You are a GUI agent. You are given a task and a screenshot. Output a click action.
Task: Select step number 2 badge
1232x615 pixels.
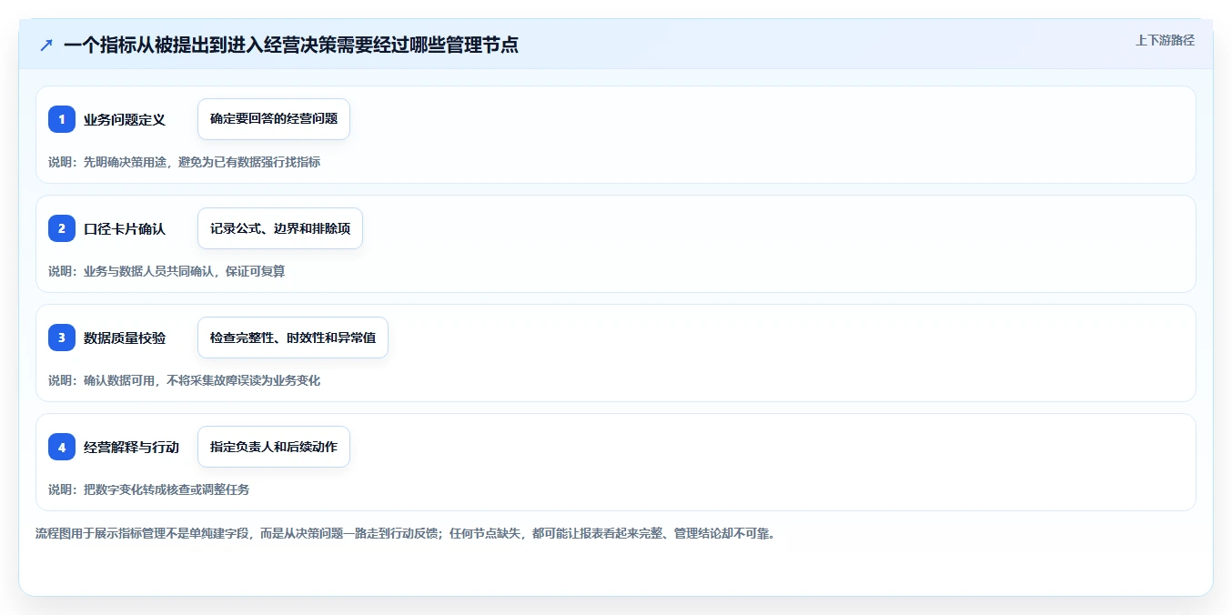[x=62, y=228]
